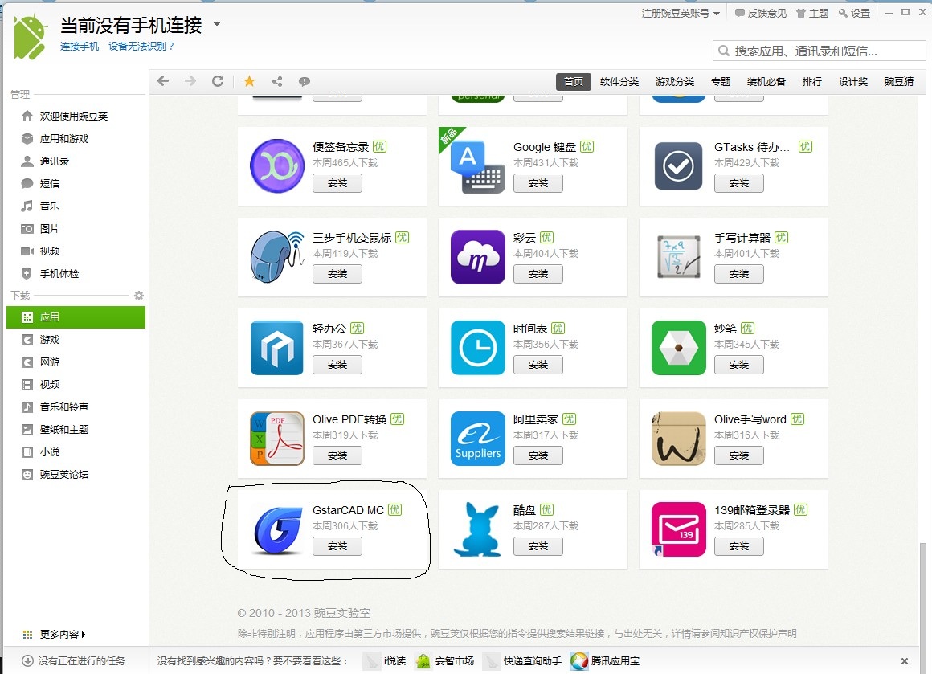The image size is (932, 674).
Task: Select 应用 under downloads in sidebar
Action: 76,317
